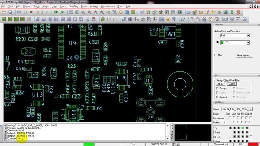Toggle the L3-pwr layer All checkbox
The height and width of the screenshot is (146, 260).
[251, 137]
